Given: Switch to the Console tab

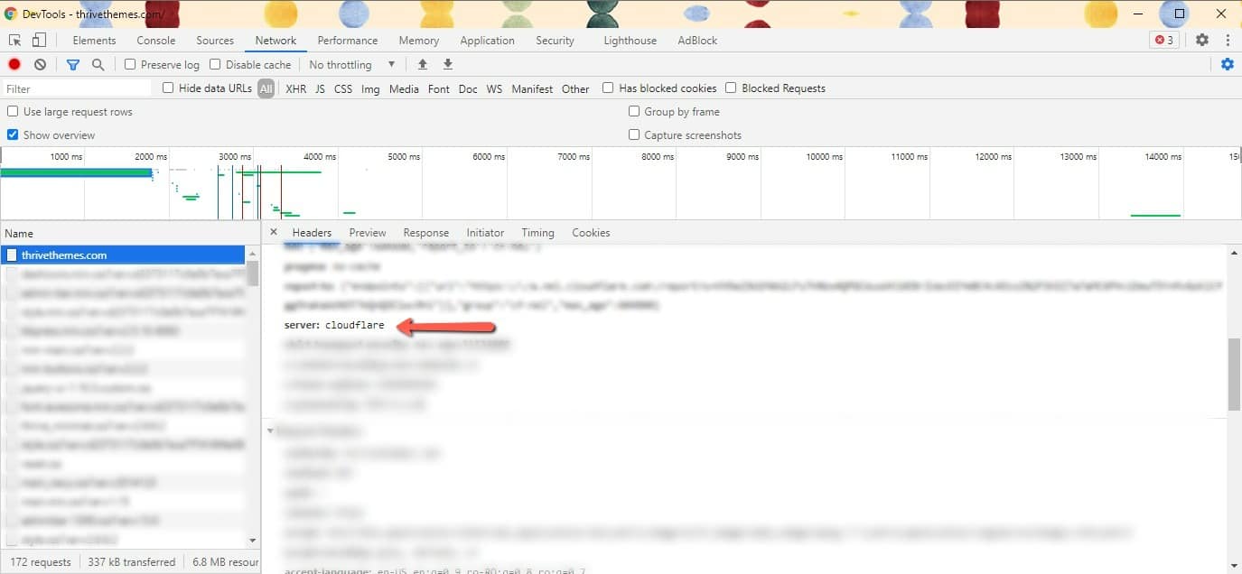Looking at the screenshot, I should [155, 41].
